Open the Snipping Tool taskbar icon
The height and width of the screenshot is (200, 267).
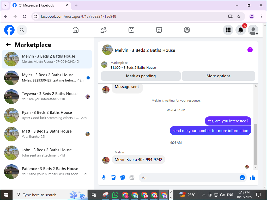106,195
